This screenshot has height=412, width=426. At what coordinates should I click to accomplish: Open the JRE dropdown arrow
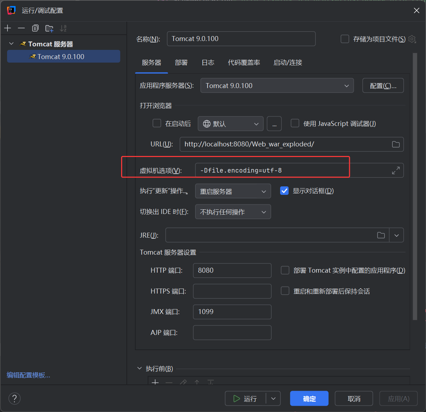point(397,235)
